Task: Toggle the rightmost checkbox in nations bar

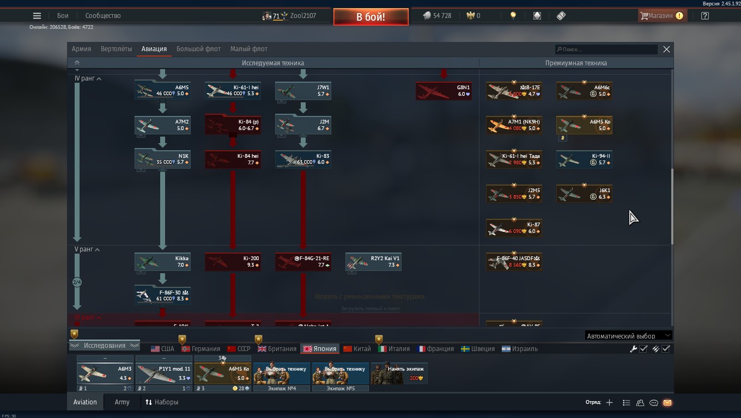Action: pyautogui.click(x=666, y=349)
